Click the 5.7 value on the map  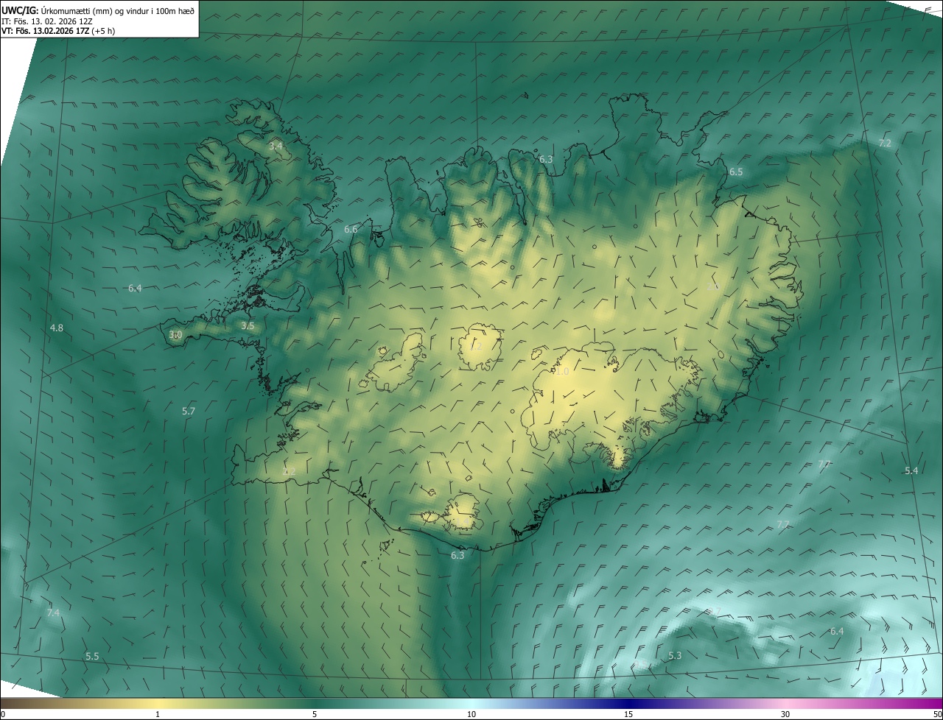point(189,411)
